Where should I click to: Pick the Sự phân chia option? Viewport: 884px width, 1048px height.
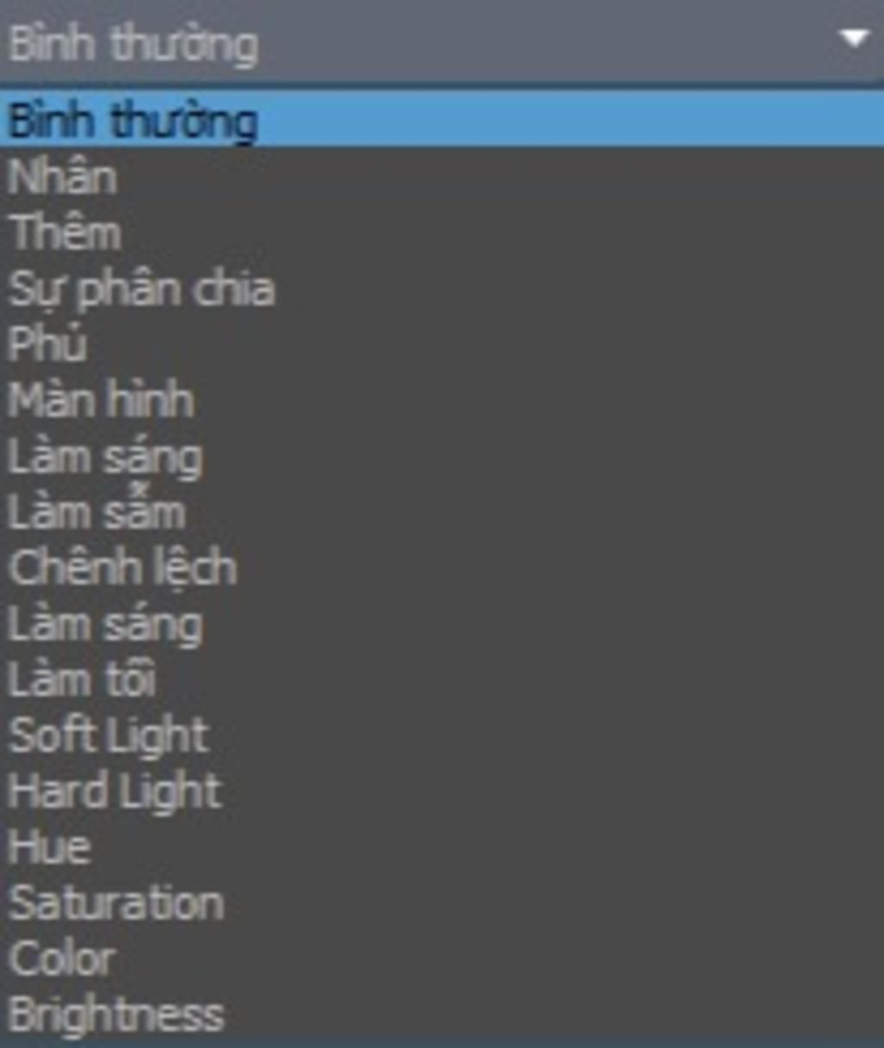(x=142, y=289)
